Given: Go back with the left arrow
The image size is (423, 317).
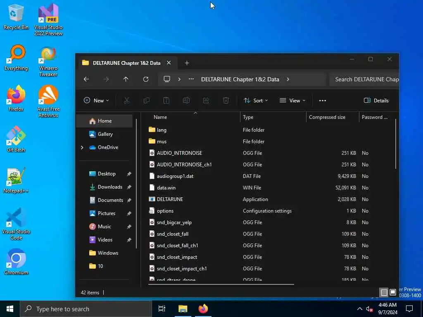Looking at the screenshot, I should [x=86, y=79].
